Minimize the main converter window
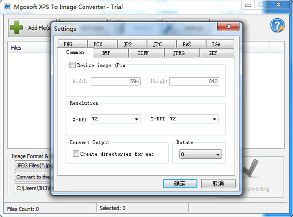This screenshot has height=217, width=293. pos(248,5)
